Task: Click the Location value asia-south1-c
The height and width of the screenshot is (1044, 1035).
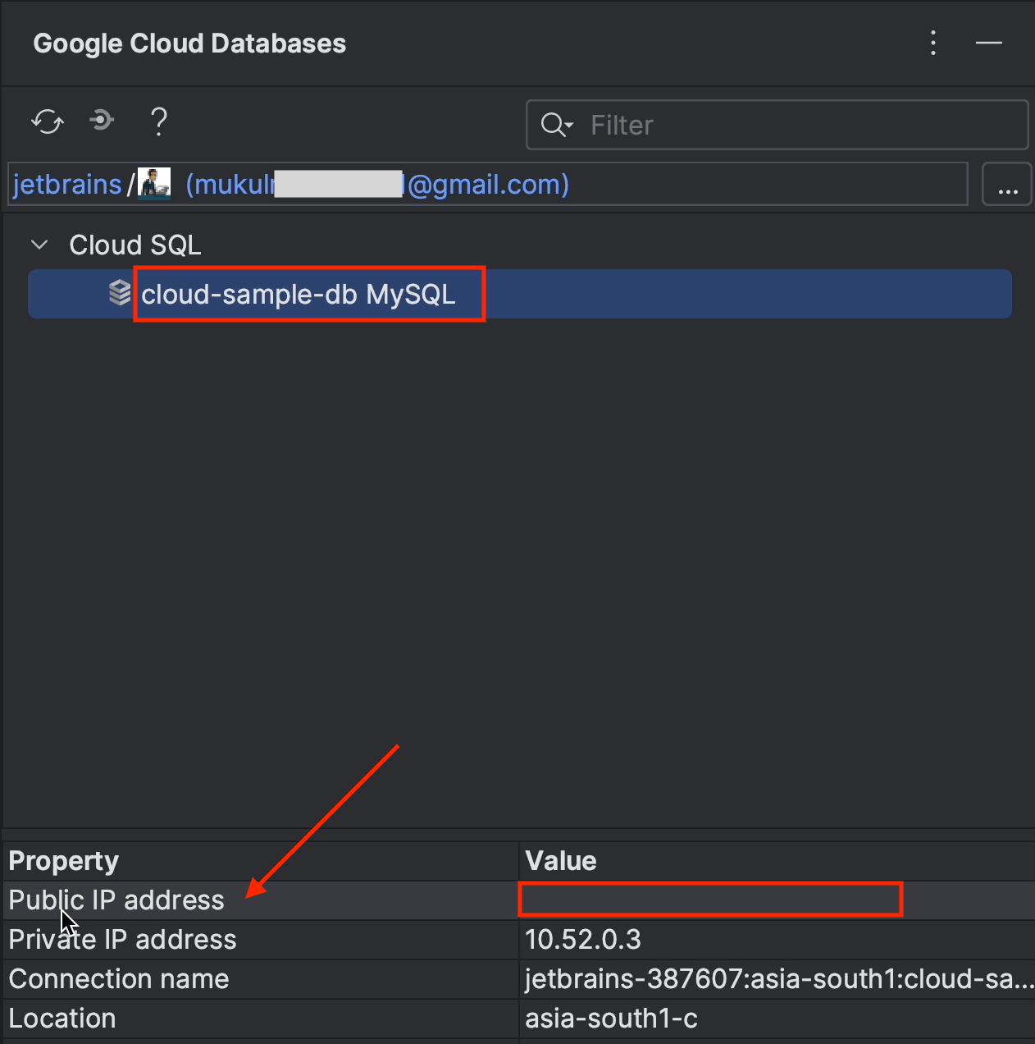Action: 611,1019
